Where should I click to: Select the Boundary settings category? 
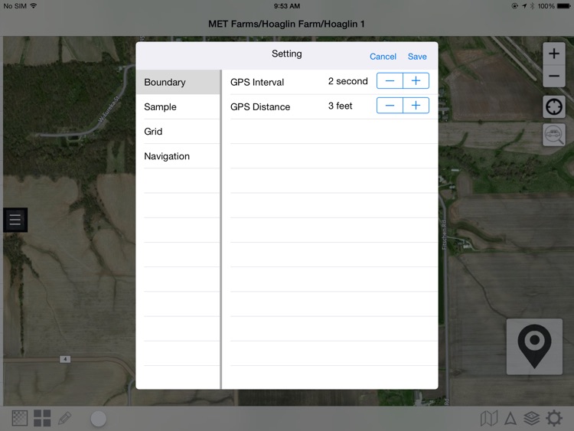tap(178, 82)
